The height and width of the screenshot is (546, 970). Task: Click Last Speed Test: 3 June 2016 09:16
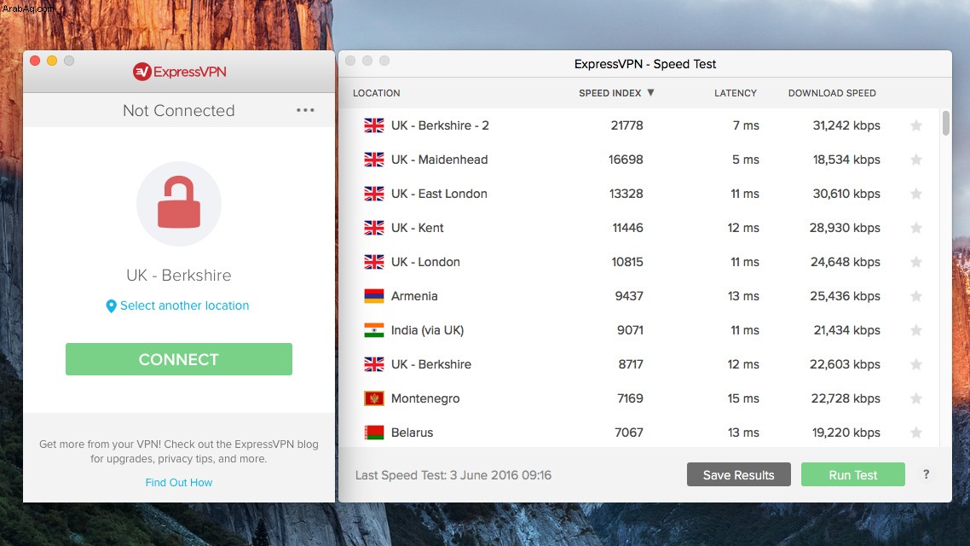tap(453, 475)
